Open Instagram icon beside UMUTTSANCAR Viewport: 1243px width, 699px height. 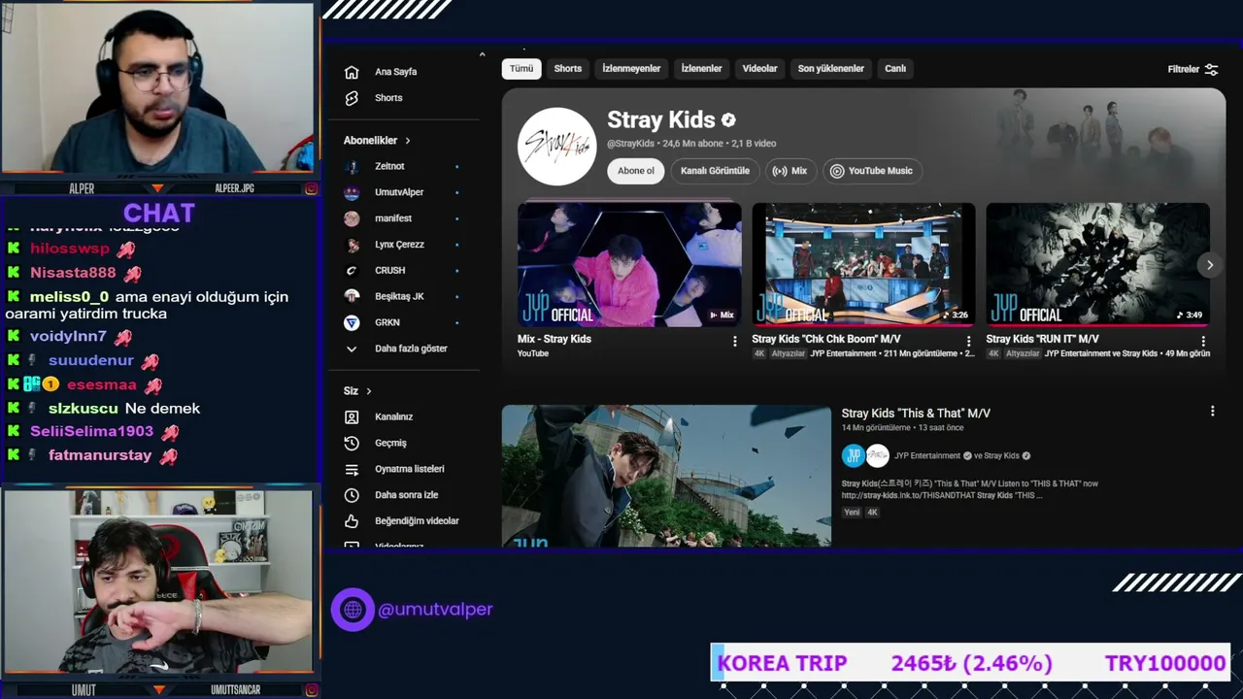coord(311,690)
